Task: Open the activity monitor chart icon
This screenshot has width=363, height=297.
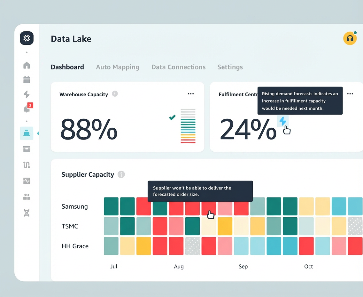Action: [x=27, y=181]
